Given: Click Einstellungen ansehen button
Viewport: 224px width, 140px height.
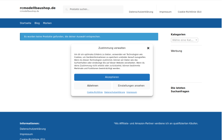Looking at the screenshot, I should point(131,86).
